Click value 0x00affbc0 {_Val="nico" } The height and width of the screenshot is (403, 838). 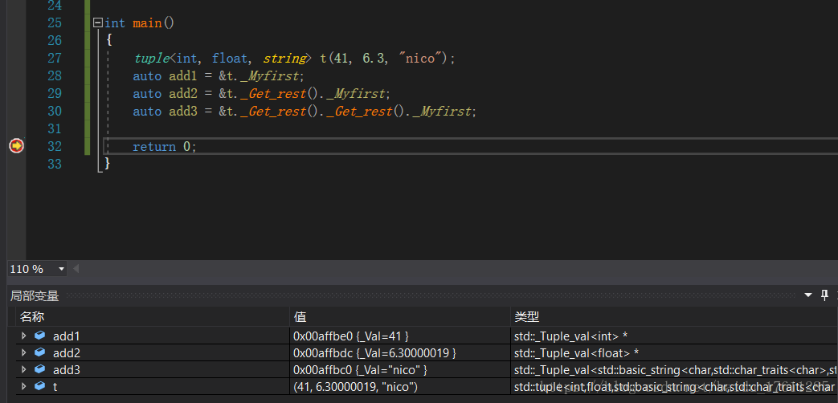coord(360,370)
